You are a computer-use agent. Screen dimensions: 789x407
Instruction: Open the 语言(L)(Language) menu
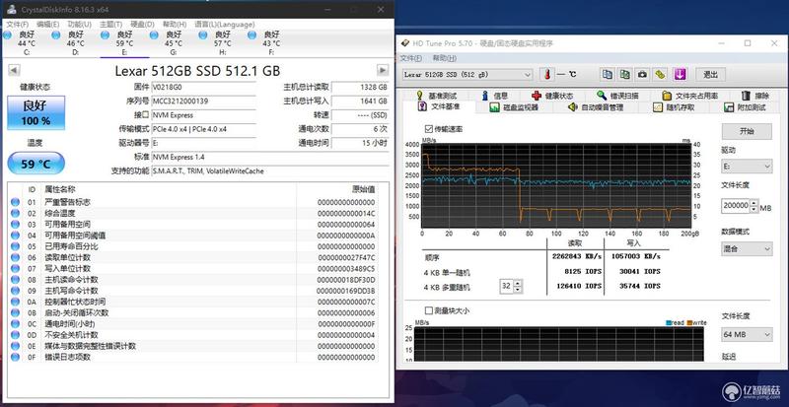point(225,25)
